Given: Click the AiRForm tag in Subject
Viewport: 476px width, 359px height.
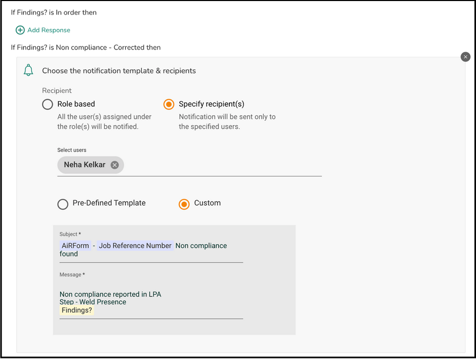Looking at the screenshot, I should pos(75,245).
